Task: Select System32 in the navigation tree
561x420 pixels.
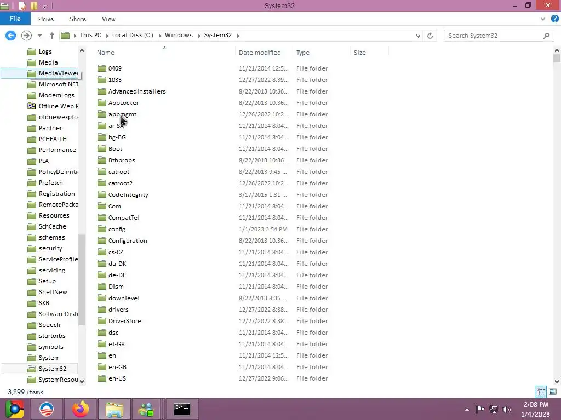Action: [52, 369]
